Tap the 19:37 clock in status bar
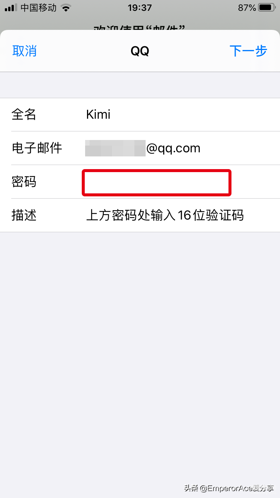 (140, 7)
